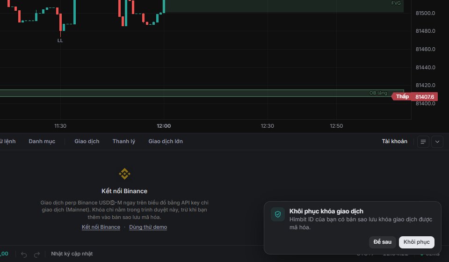This screenshot has width=449, height=262.
Task: Open Nhật ký cập nhật
Action: [x=72, y=254]
